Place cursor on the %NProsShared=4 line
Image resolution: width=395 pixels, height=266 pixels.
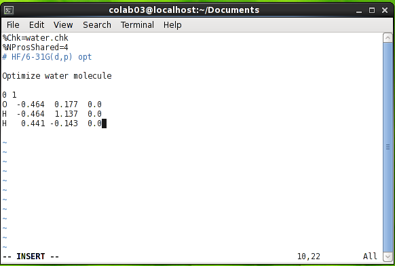[x=35, y=47]
